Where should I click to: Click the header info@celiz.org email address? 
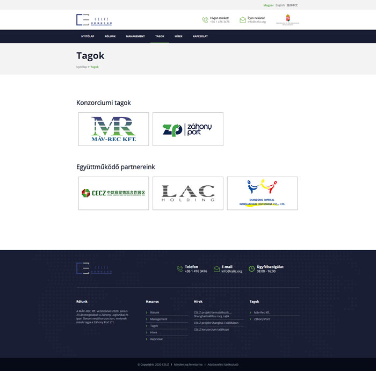coord(257,22)
